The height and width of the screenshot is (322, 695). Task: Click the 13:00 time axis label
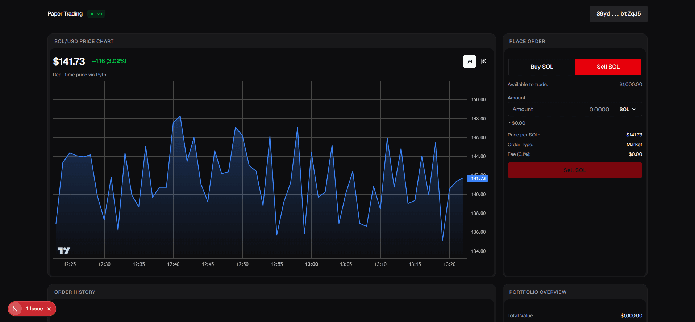(x=311, y=264)
